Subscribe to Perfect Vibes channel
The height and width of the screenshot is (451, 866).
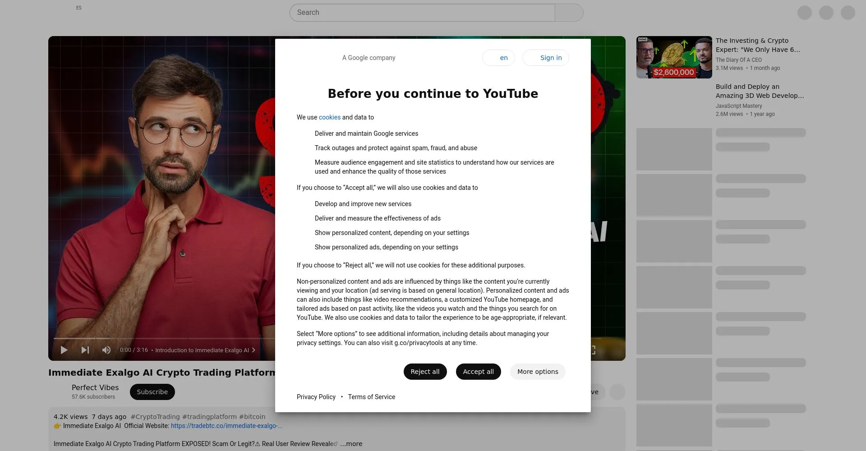[152, 392]
